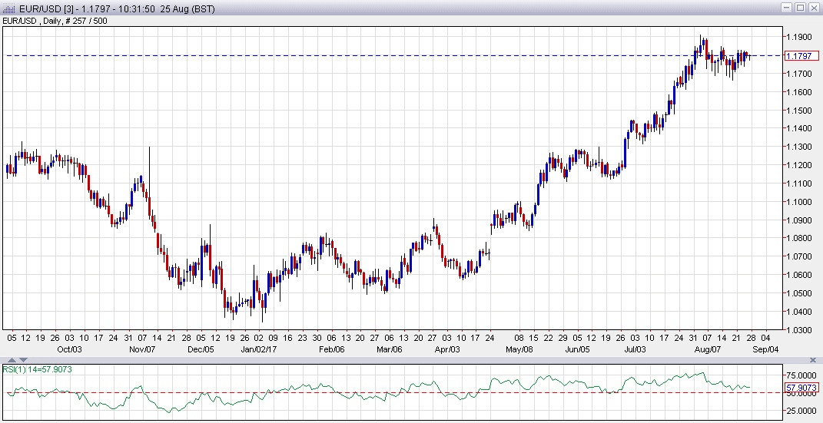The image size is (823, 423).
Task: Maximize the EUR/USD chart window
Action: tap(799, 8)
